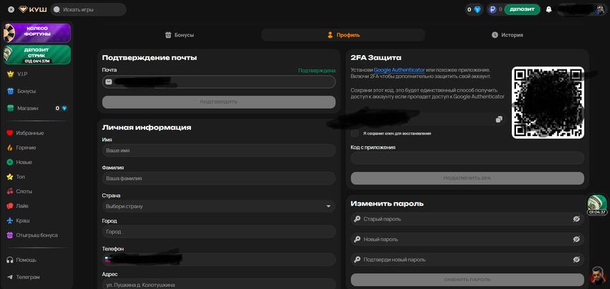The height and width of the screenshot is (289, 610).
Task: Switch to the Бонусы tab
Action: point(179,35)
